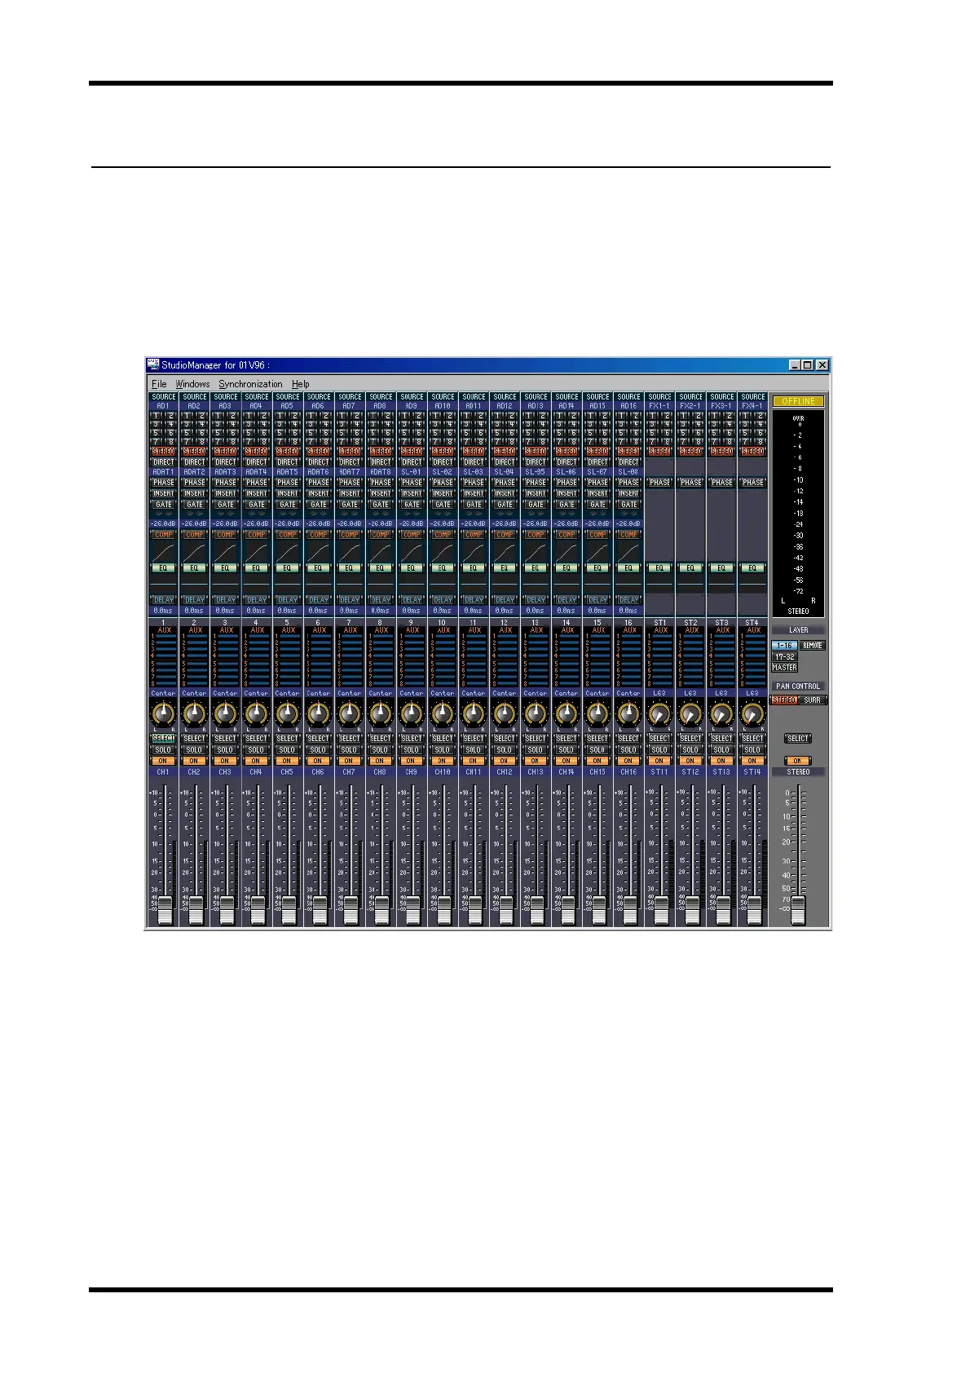This screenshot has height=1373, width=970.
Task: Open SOURCE selector showing AD5
Action: (287, 406)
